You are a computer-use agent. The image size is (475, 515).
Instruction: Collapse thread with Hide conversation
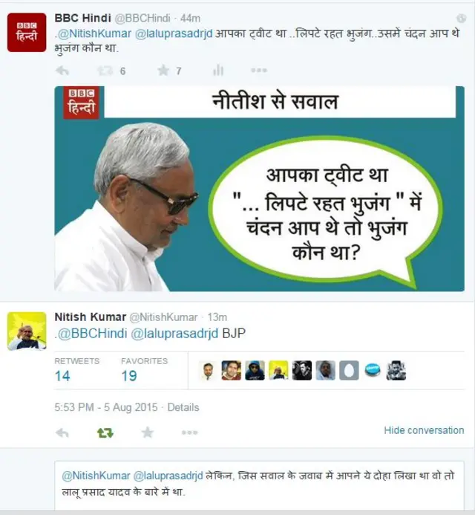424,430
